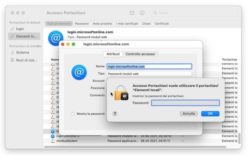Click the green zoom button of item window
Image resolution: width=248 pixels, height=155 pixels.
74,44
